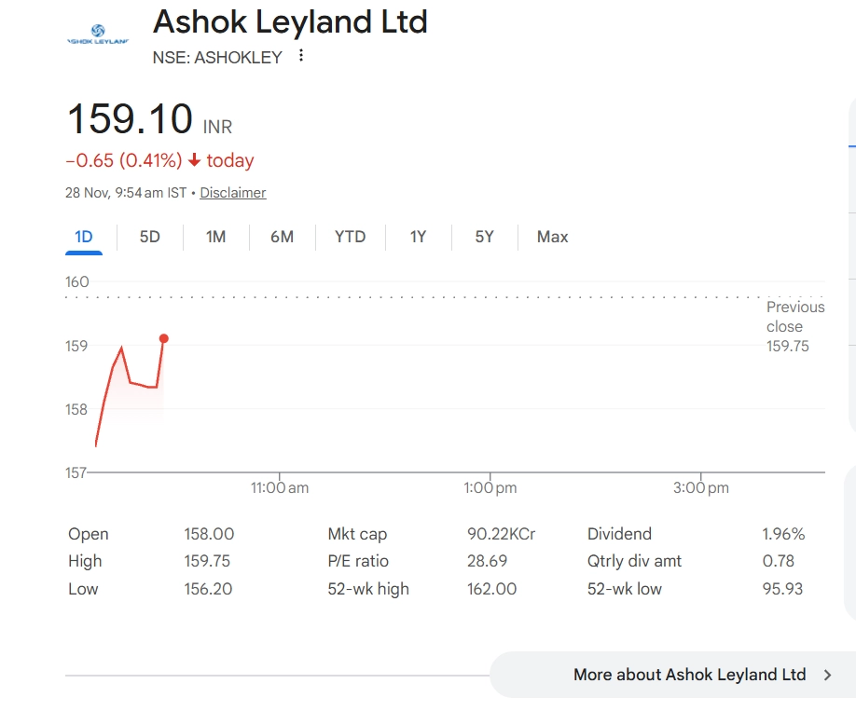Screen dimensions: 856x711
Task: Click More about Ashok Leyland Ltd button
Action: 689,675
